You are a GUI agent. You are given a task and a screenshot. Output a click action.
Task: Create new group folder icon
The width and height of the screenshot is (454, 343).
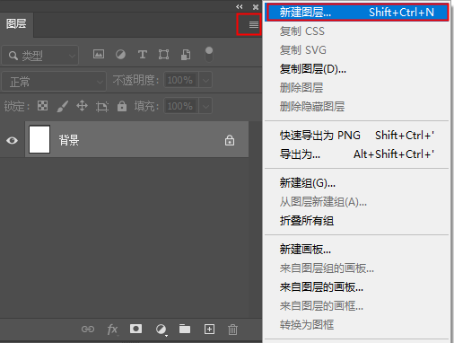click(x=185, y=329)
